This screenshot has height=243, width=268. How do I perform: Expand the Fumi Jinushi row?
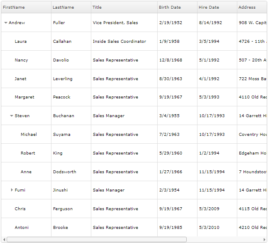click(12, 190)
